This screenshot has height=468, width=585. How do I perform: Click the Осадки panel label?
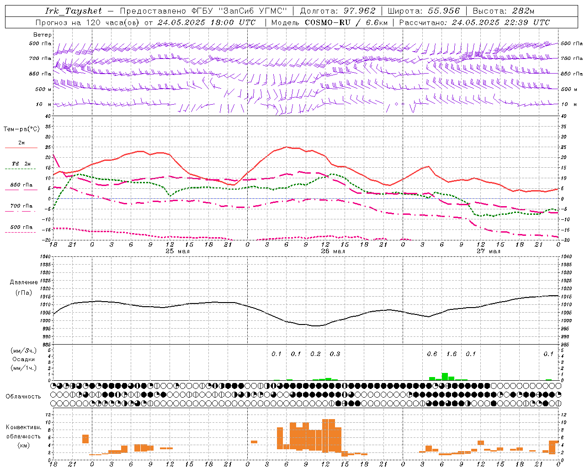(x=23, y=359)
